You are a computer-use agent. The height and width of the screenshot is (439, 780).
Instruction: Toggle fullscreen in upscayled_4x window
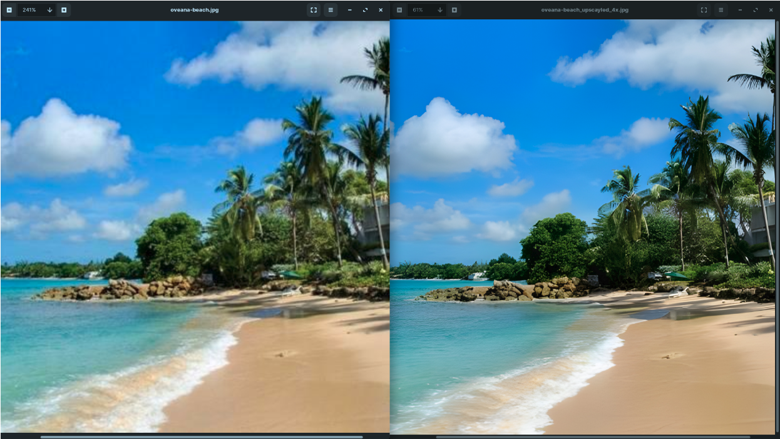704,10
